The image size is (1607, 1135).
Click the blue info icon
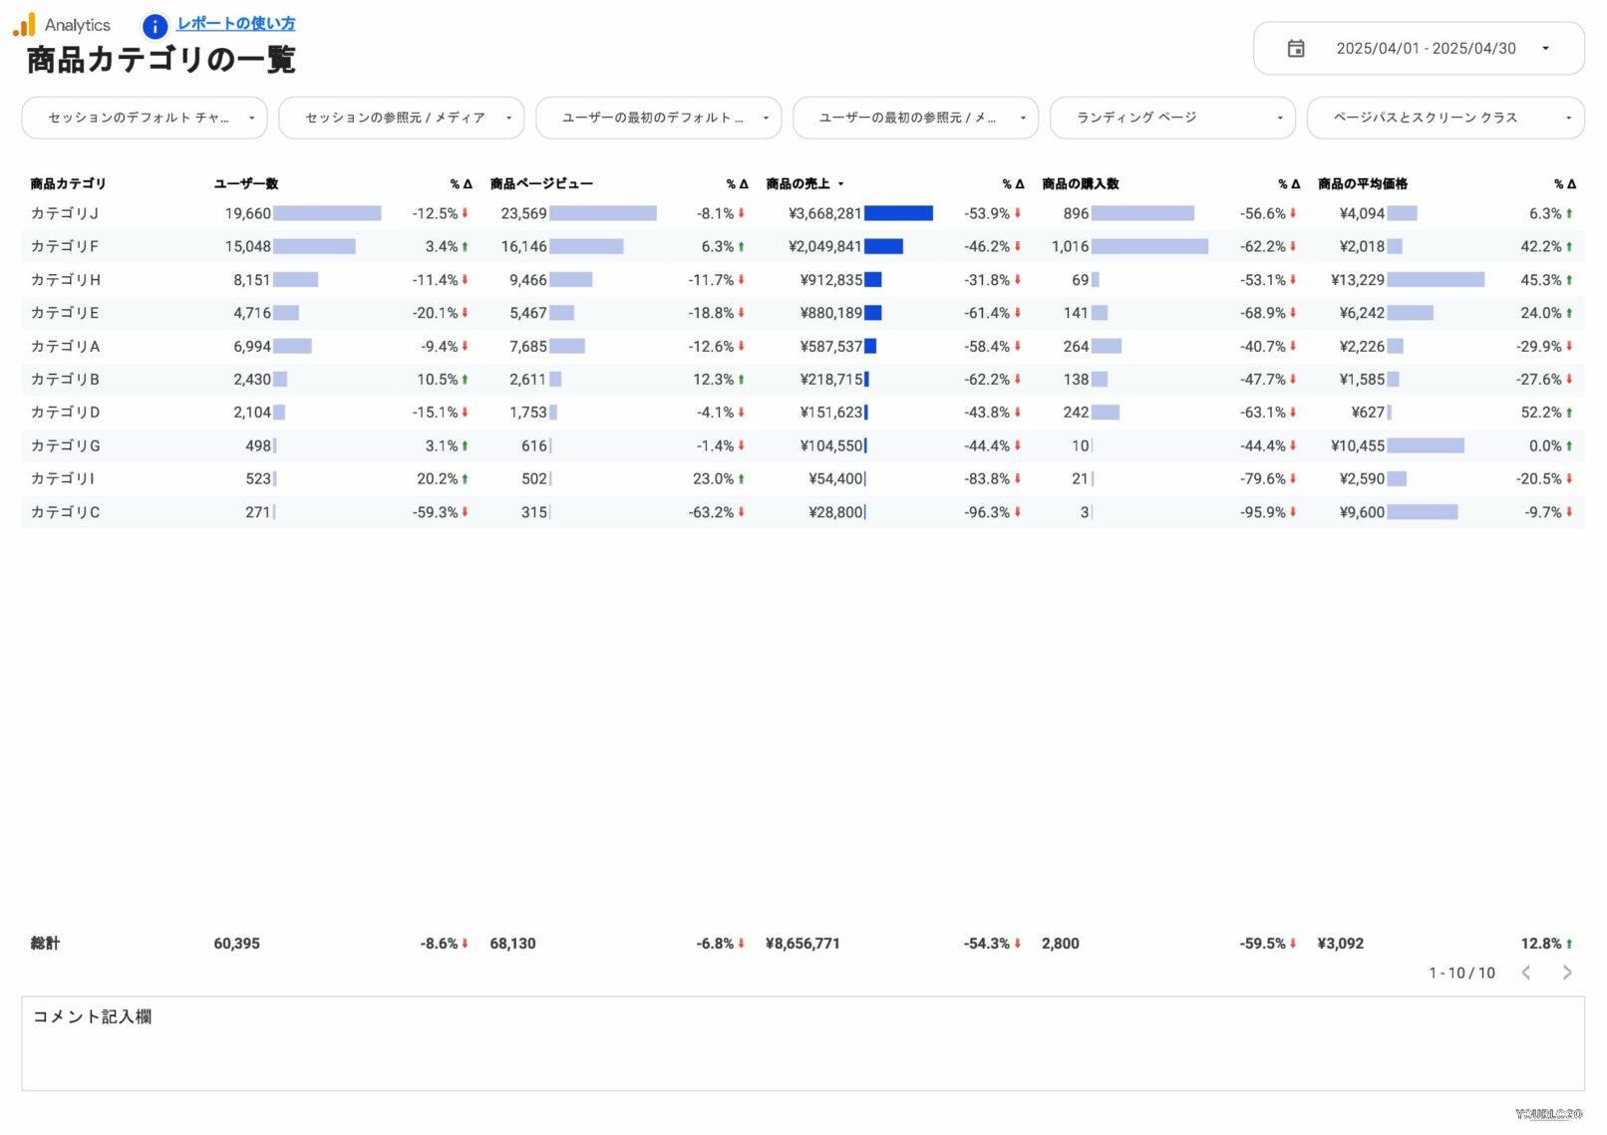pyautogui.click(x=155, y=26)
